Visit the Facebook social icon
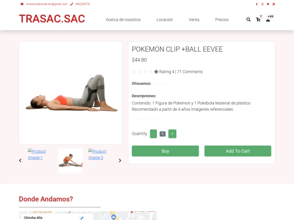Image resolution: width=294 pixels, height=220 pixels. (x=256, y=4)
